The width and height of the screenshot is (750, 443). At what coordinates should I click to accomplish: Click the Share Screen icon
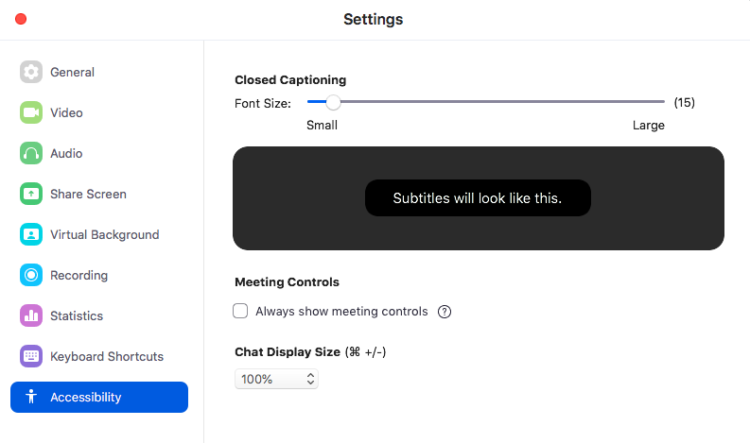click(x=31, y=195)
